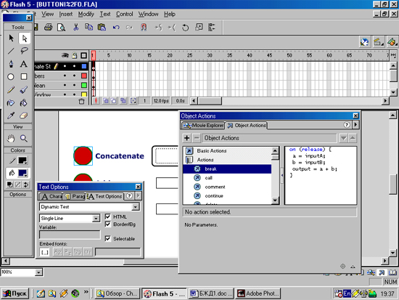This screenshot has width=399, height=300.
Task: Collapse the Actions category
Action: (189, 160)
